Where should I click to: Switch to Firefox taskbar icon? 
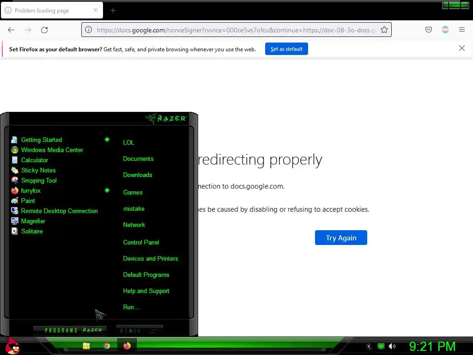127,346
